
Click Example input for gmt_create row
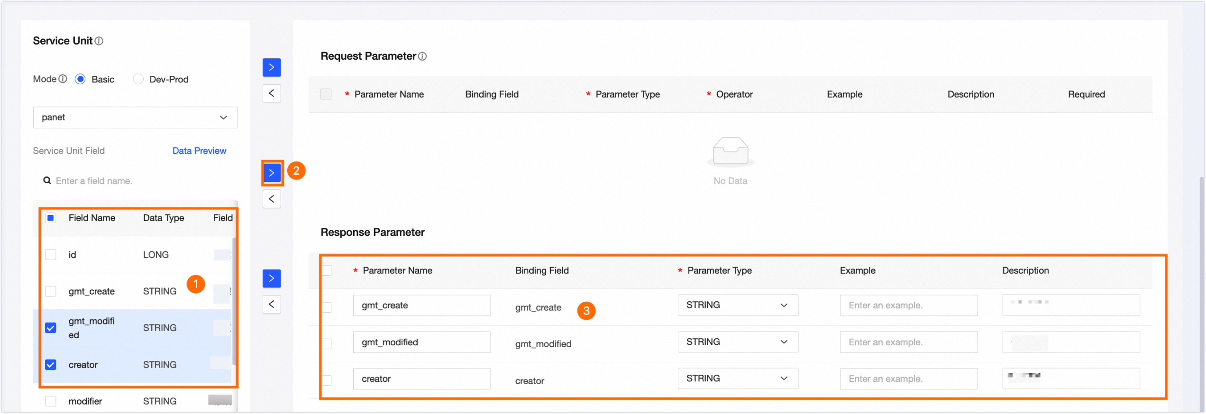(908, 306)
